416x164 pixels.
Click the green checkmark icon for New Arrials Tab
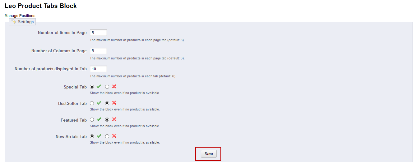[x=99, y=136]
